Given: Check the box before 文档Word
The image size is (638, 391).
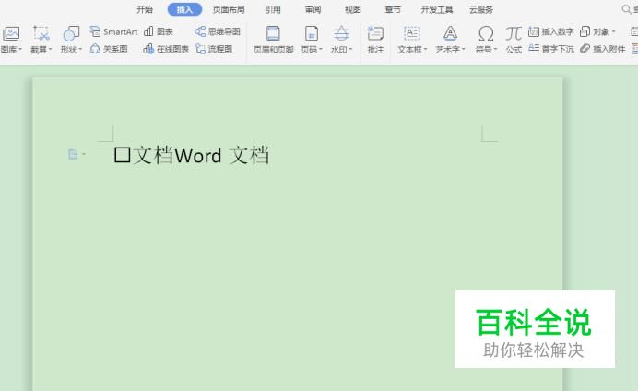Looking at the screenshot, I should [122, 155].
